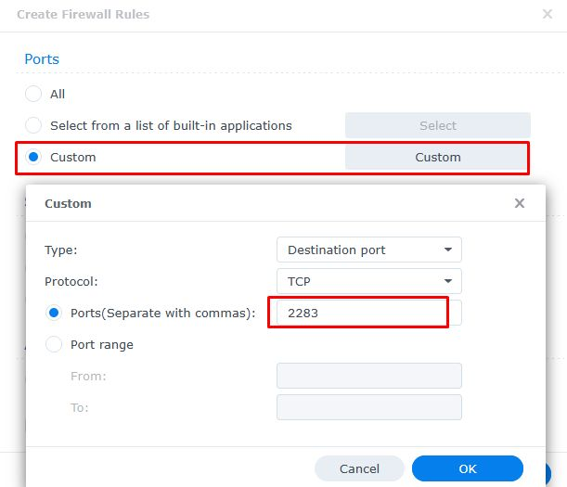Open the Type dropdown showing Destination port

(368, 250)
